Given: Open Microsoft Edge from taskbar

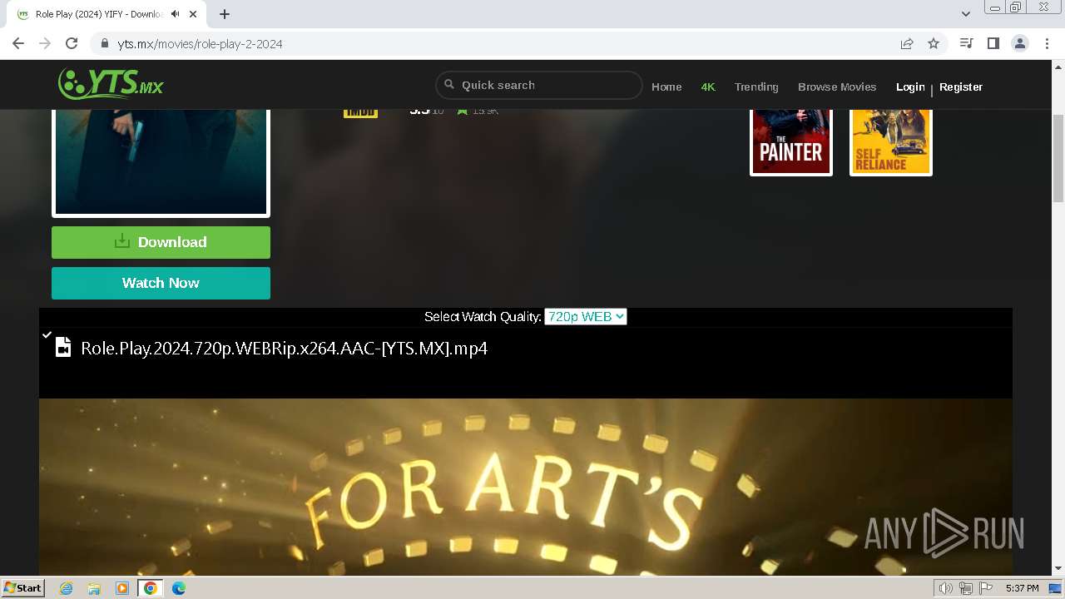Looking at the screenshot, I should coord(178,588).
